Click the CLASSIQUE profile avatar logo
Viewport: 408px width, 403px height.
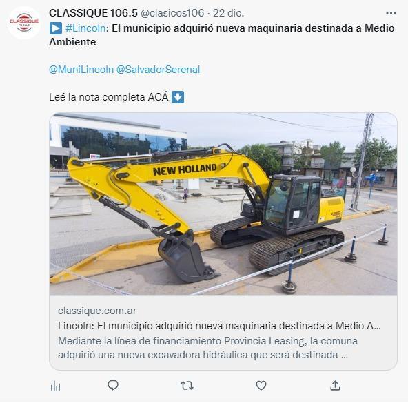(x=24, y=23)
